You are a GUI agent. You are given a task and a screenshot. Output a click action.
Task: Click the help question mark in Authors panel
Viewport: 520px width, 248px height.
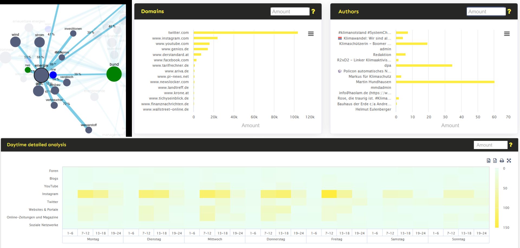509,11
